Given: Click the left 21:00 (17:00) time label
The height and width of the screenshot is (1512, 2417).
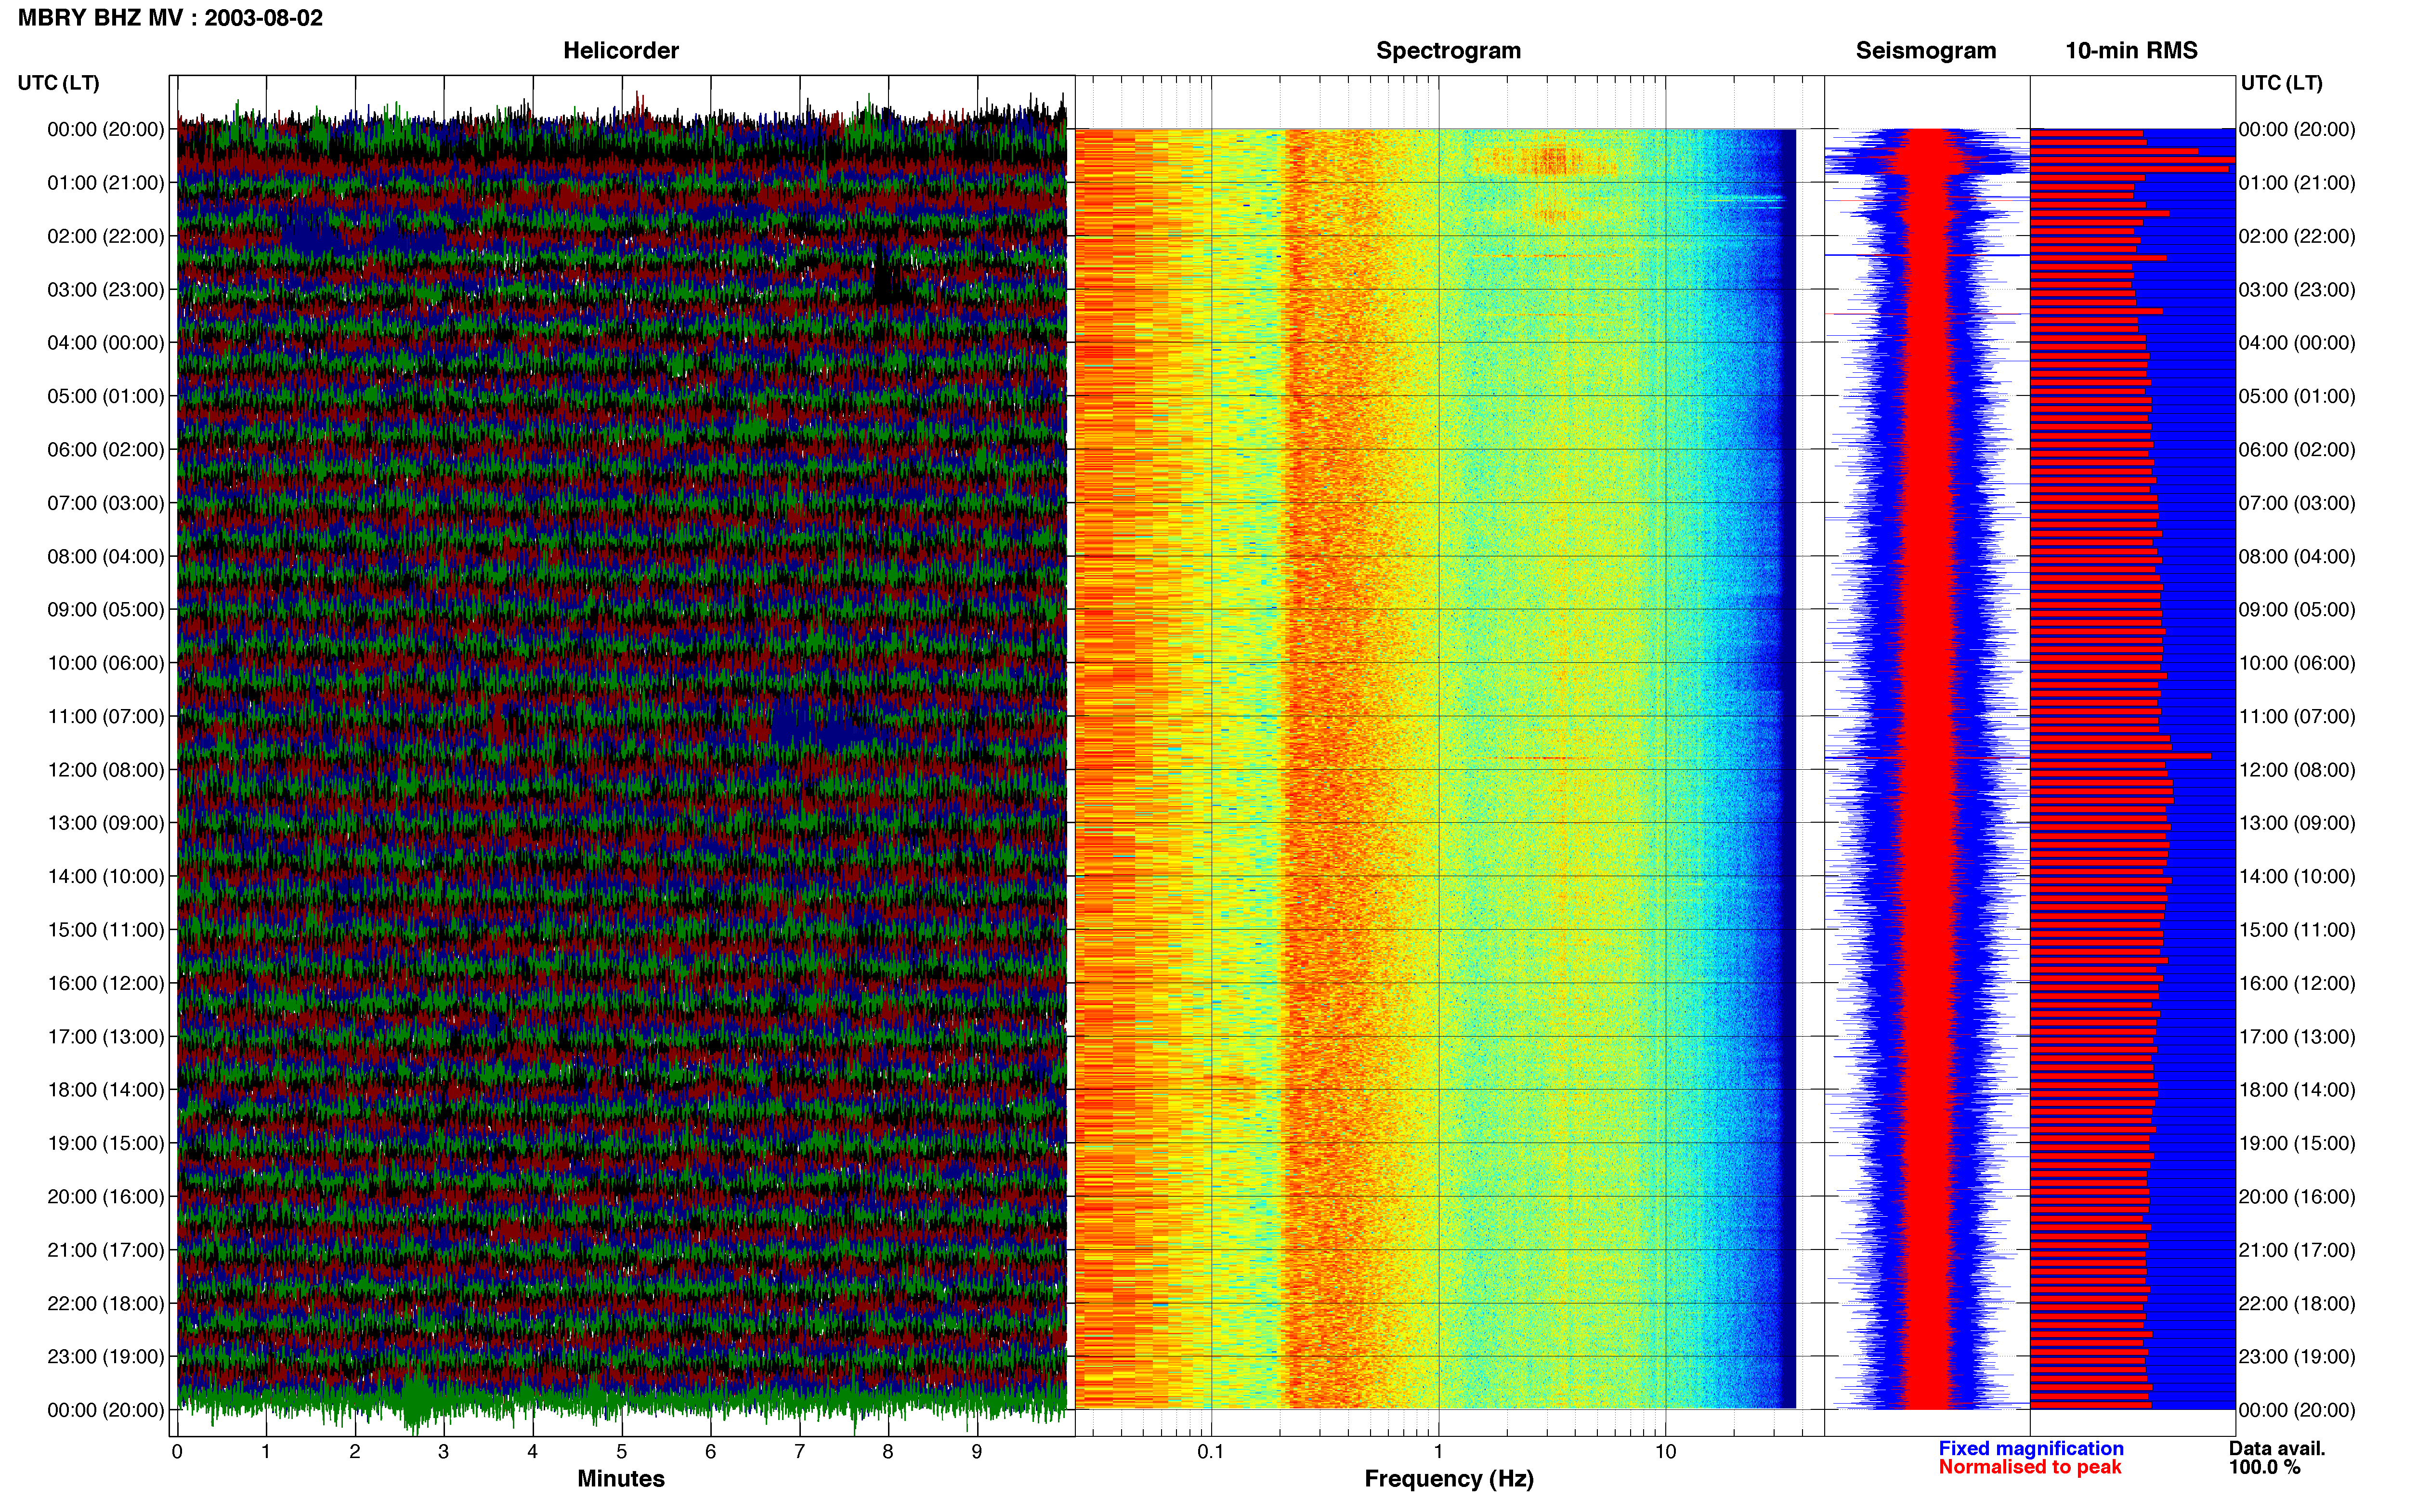Looking at the screenshot, I should pos(106,1249).
